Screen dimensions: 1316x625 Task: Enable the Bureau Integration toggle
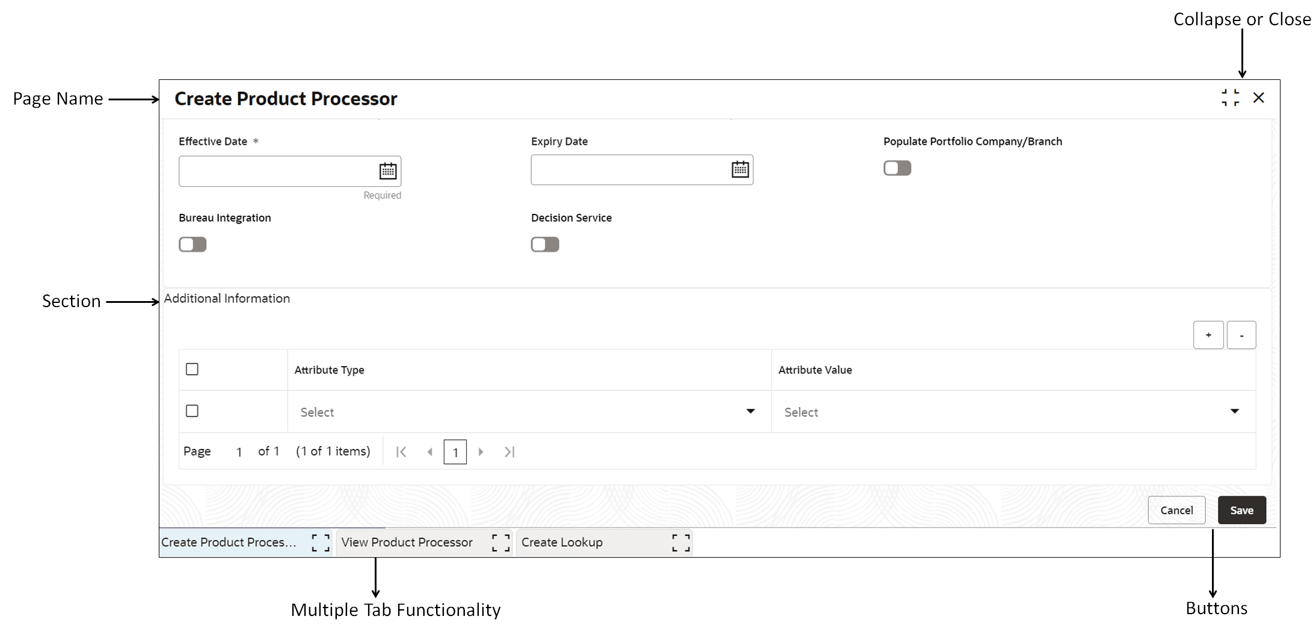[x=192, y=244]
